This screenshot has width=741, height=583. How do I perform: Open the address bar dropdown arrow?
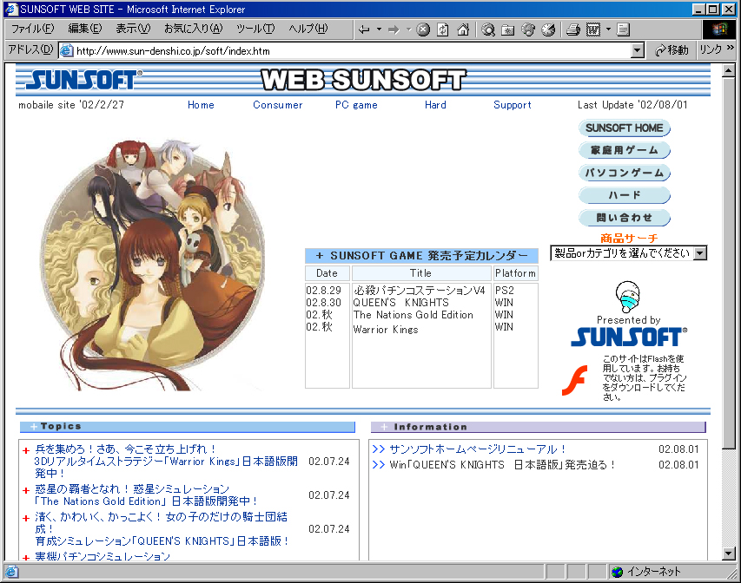point(638,50)
